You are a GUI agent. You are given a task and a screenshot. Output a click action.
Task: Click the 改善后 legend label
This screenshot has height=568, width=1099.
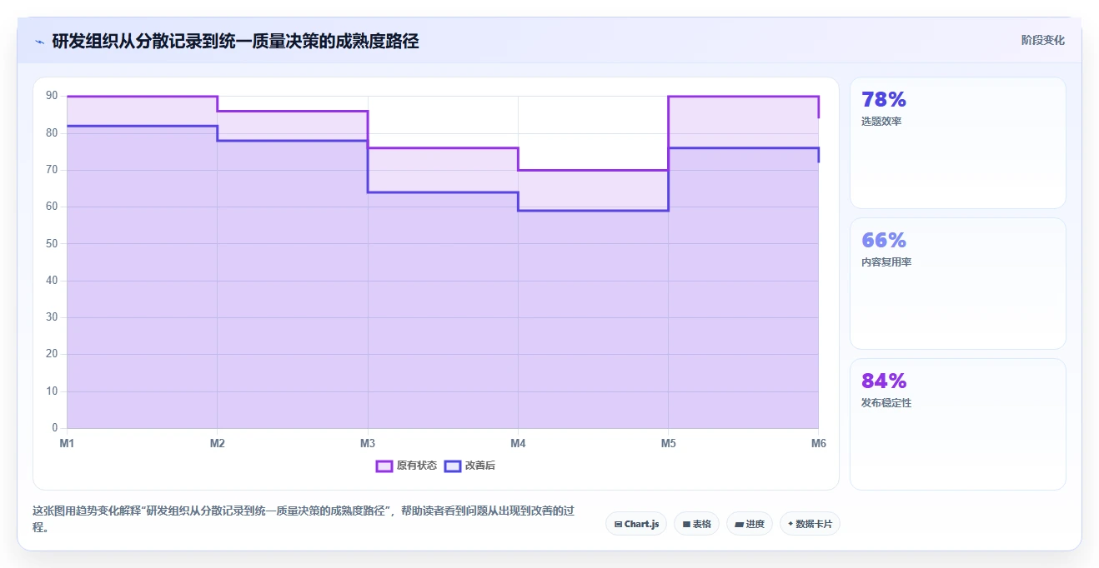click(480, 466)
